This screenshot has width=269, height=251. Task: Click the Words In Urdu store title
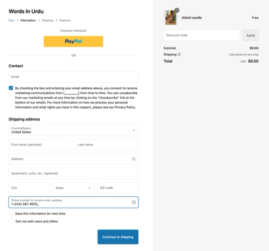[26, 12]
